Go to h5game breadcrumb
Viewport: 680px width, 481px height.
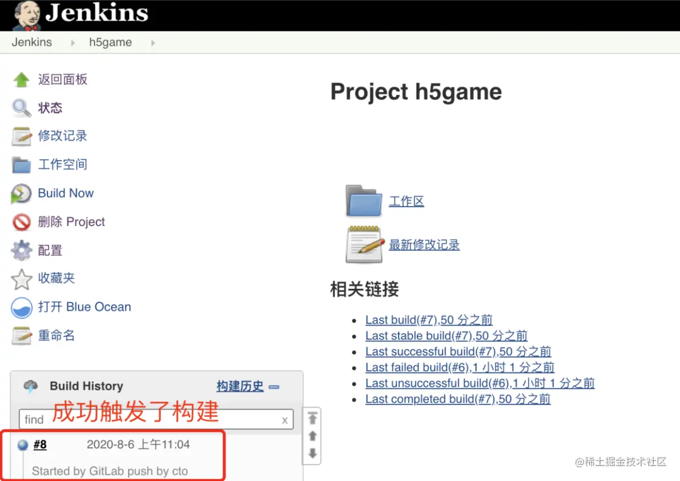[x=110, y=42]
